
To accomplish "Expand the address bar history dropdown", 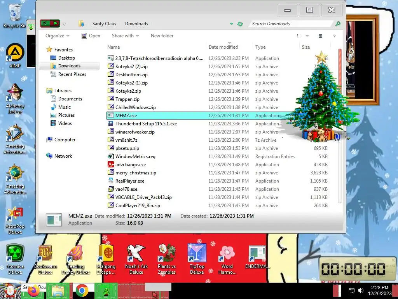I will (x=232, y=24).
